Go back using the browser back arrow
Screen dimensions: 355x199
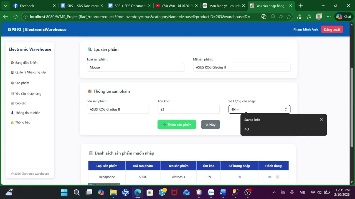click(6, 17)
